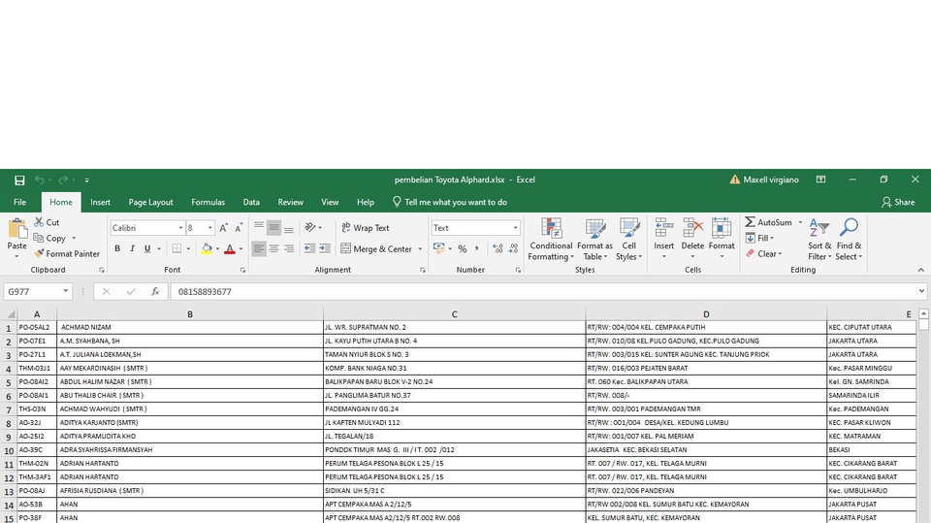Image resolution: width=931 pixels, height=523 pixels.
Task: Align text left
Action: pyautogui.click(x=259, y=249)
